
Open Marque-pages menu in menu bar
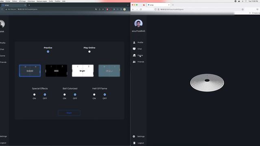point(41,1)
